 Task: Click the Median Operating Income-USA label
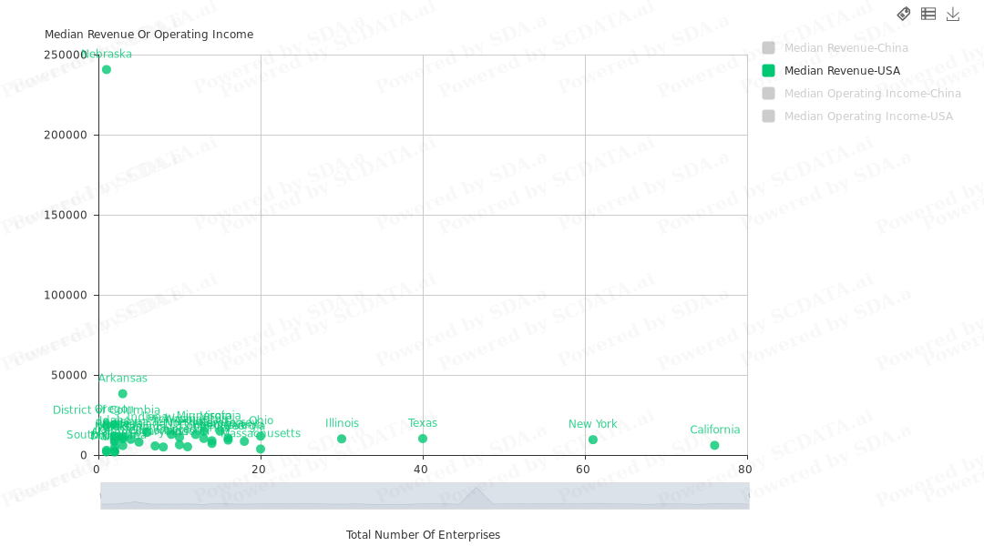click(868, 116)
